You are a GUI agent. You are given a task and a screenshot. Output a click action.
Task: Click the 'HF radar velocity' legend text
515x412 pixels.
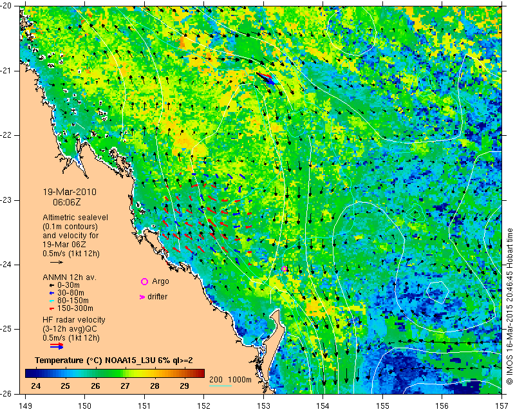[74, 320]
